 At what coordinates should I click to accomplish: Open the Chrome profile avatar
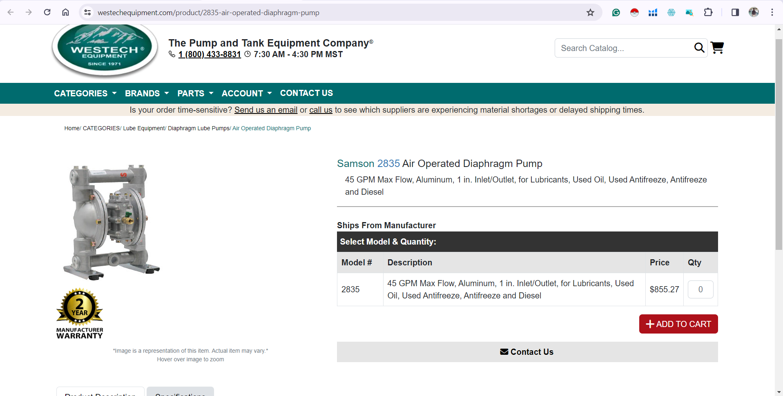tap(754, 12)
